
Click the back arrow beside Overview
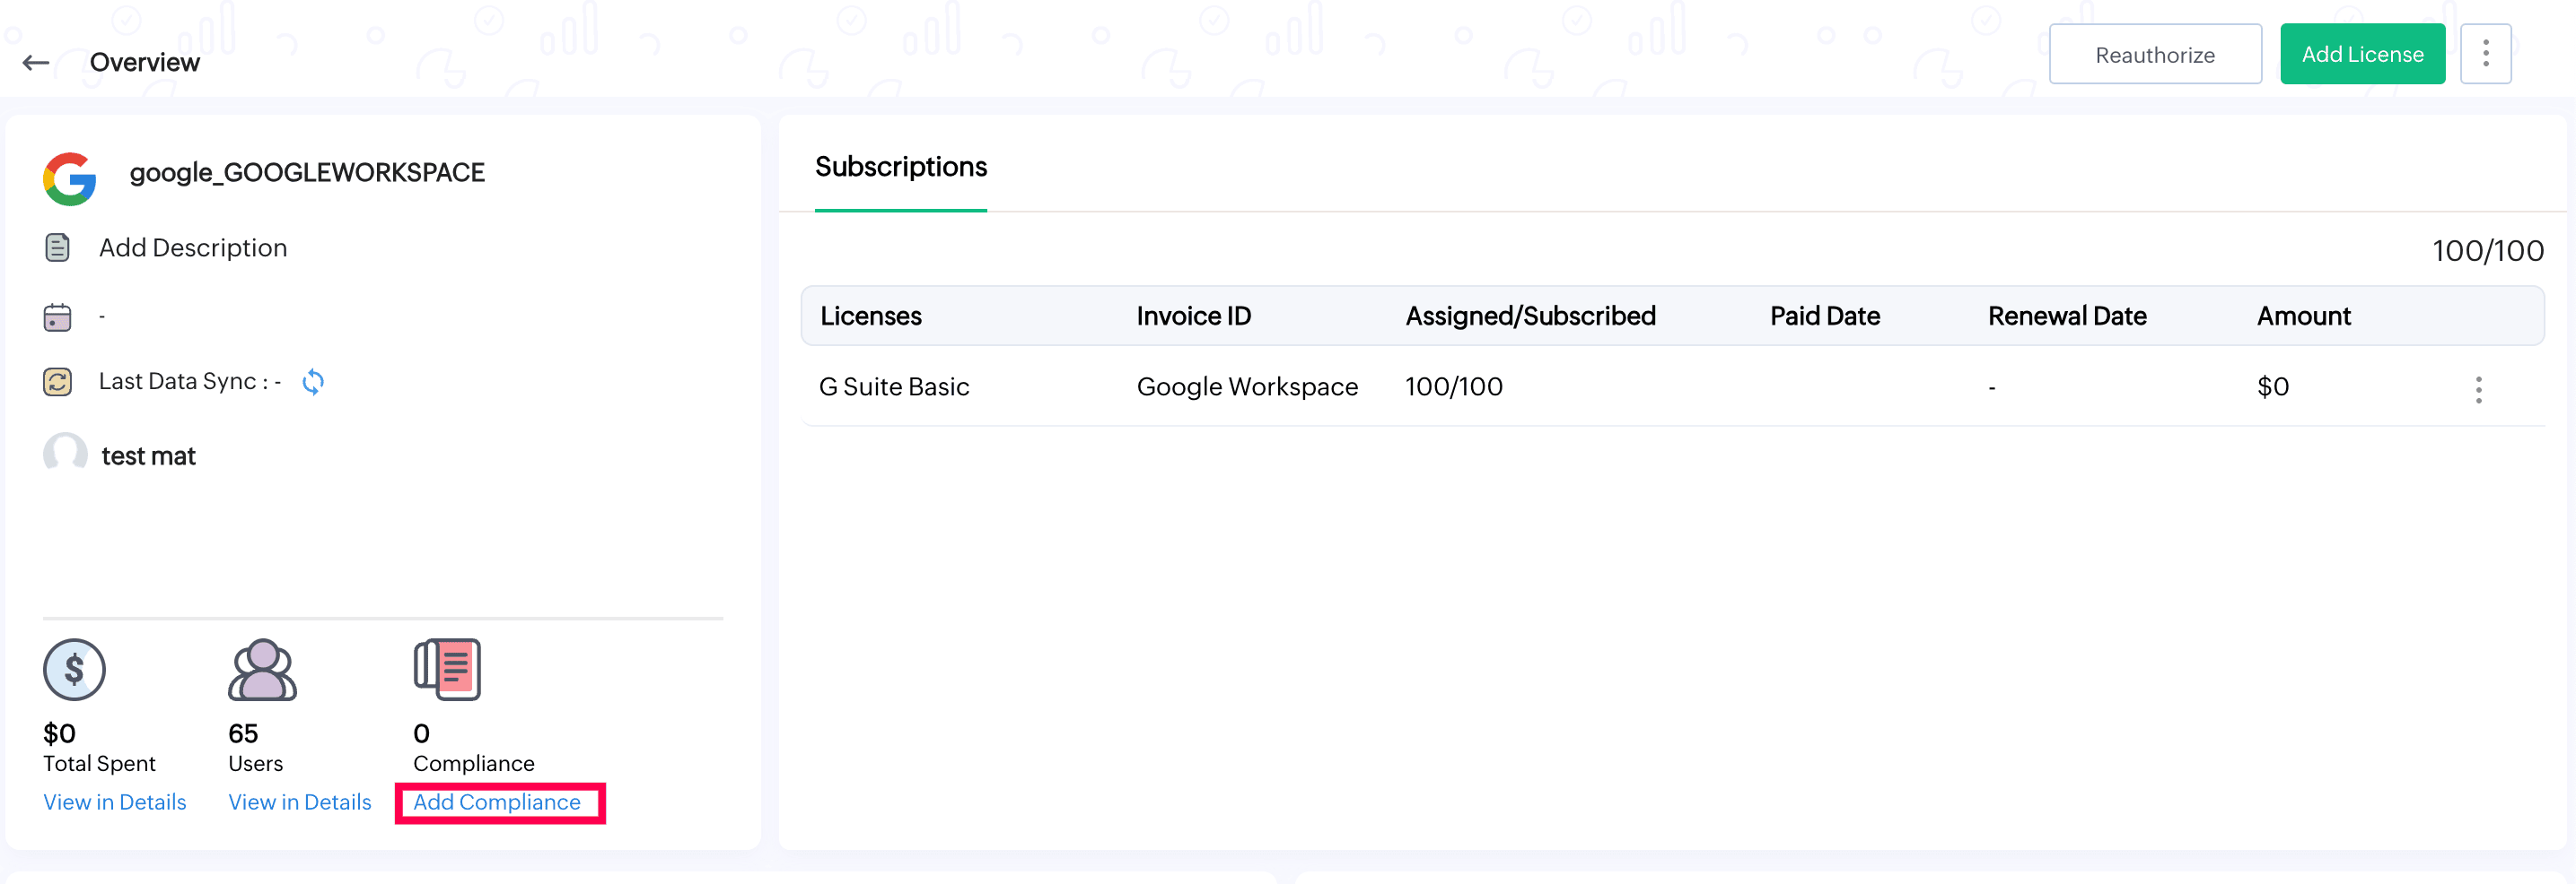36,63
